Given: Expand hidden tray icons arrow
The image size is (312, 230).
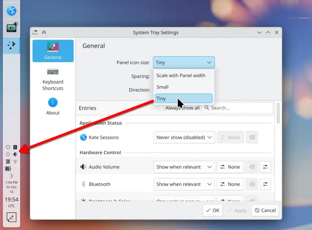Looking at the screenshot, I should 11,176.
